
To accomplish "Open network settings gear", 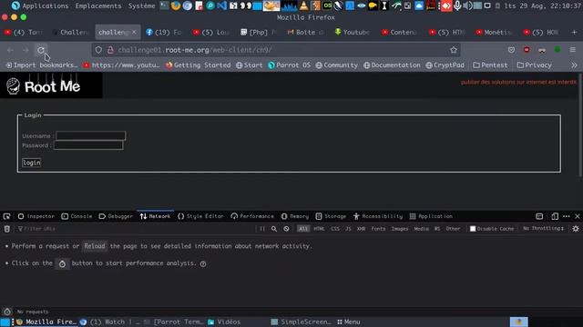I will 576,229.
